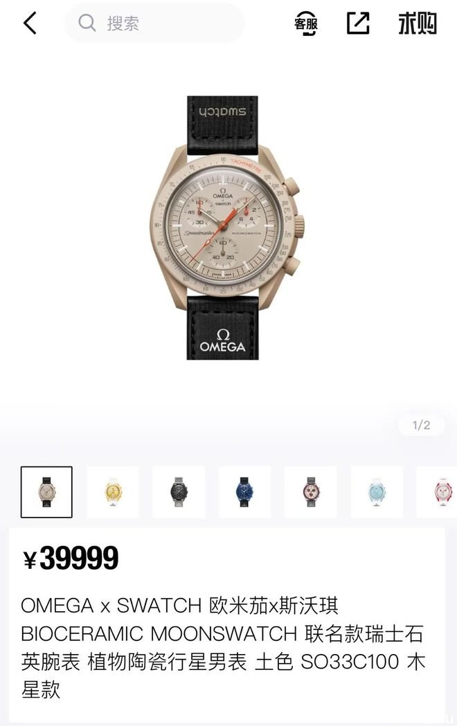The image size is (457, 726).
Task: Open the main watch product image
Action: (224, 228)
